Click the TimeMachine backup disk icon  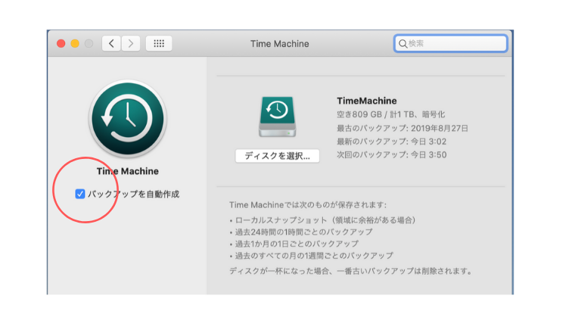coord(277,117)
